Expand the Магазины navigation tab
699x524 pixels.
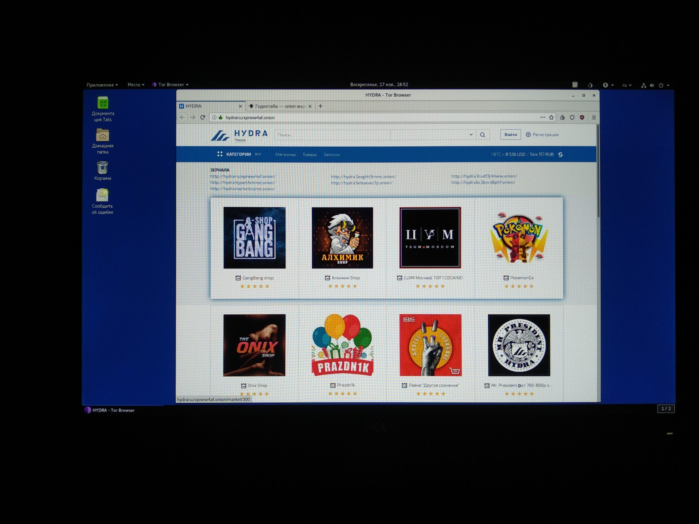tap(286, 155)
